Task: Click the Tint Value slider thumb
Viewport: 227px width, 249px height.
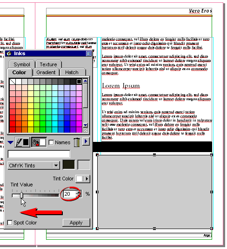Action: (x=22, y=195)
